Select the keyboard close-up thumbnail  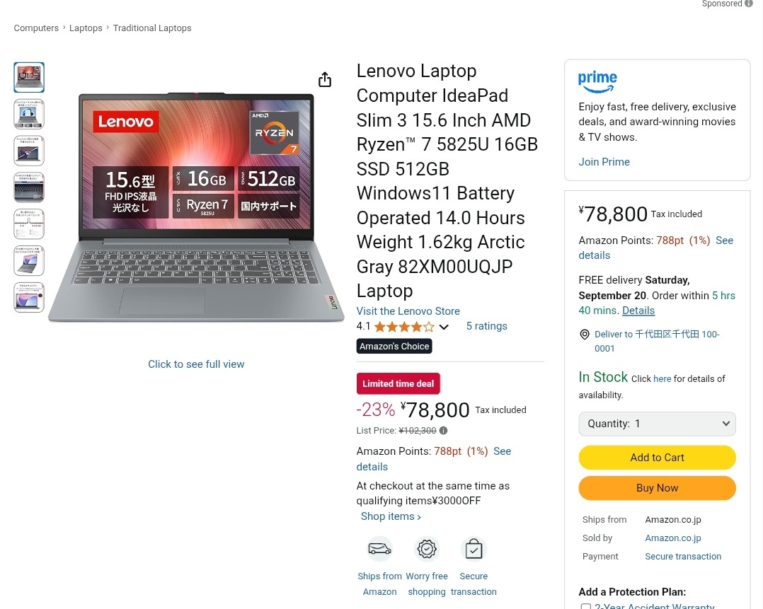click(29, 187)
